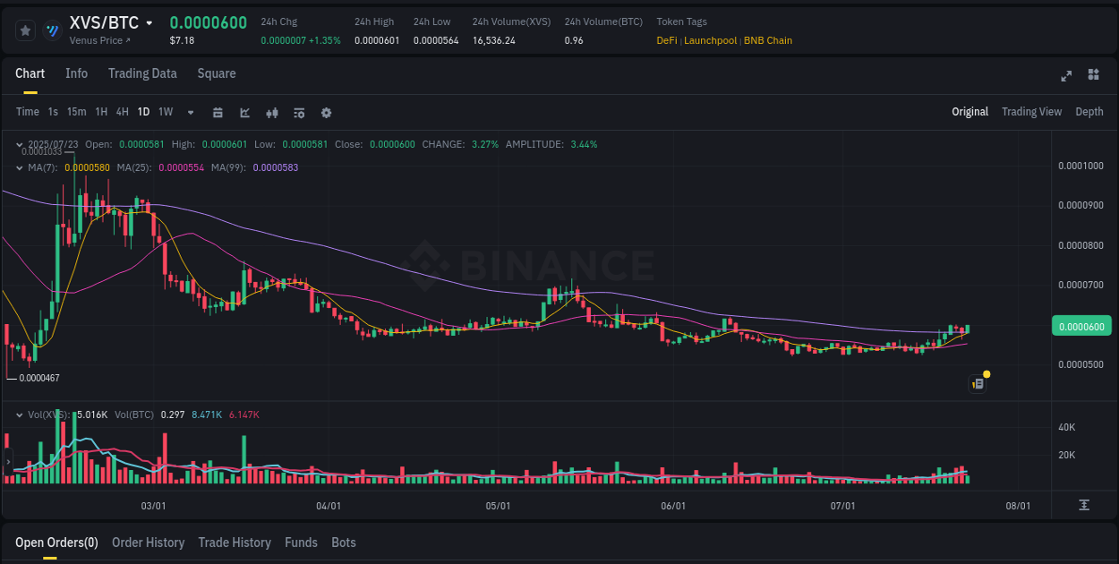Open the Launchpool token tag link

[x=710, y=40]
